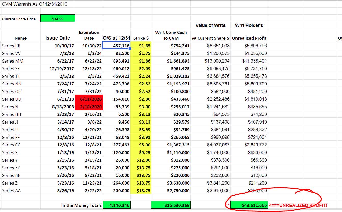Screen dimensions: 342x212
Task: Click the "Unrealized Profit" header cell
Action: 249,38
